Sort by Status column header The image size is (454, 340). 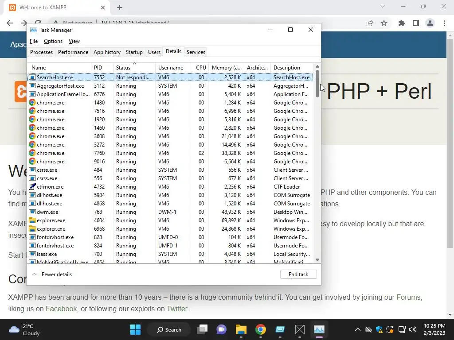(134, 68)
